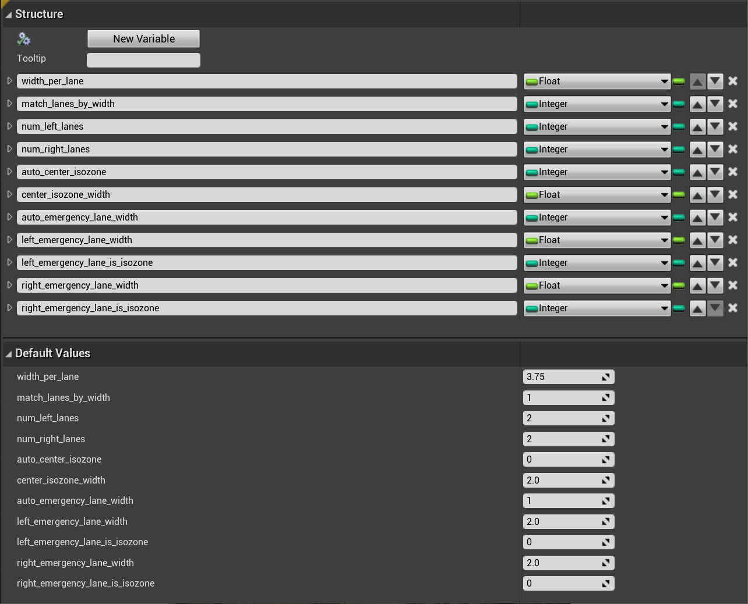Move right_emergency_lane_is_isozone up

[697, 308]
